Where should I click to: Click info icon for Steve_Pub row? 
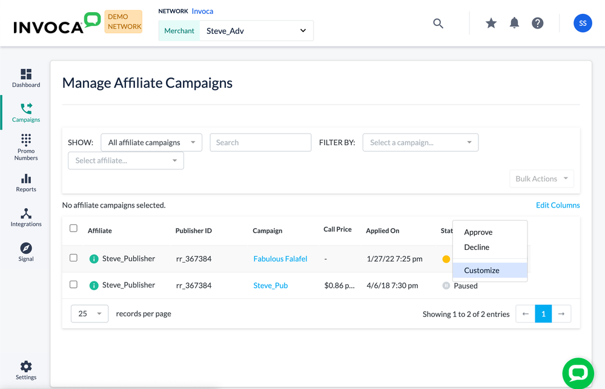[94, 286]
